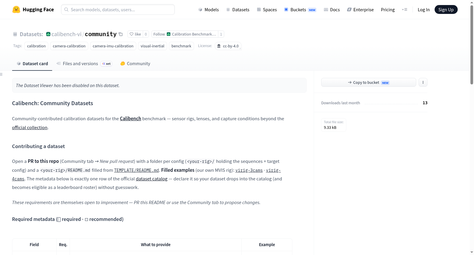Open Spaces from the navigation
Image resolution: width=474 pixels, height=255 pixels.
(x=267, y=9)
